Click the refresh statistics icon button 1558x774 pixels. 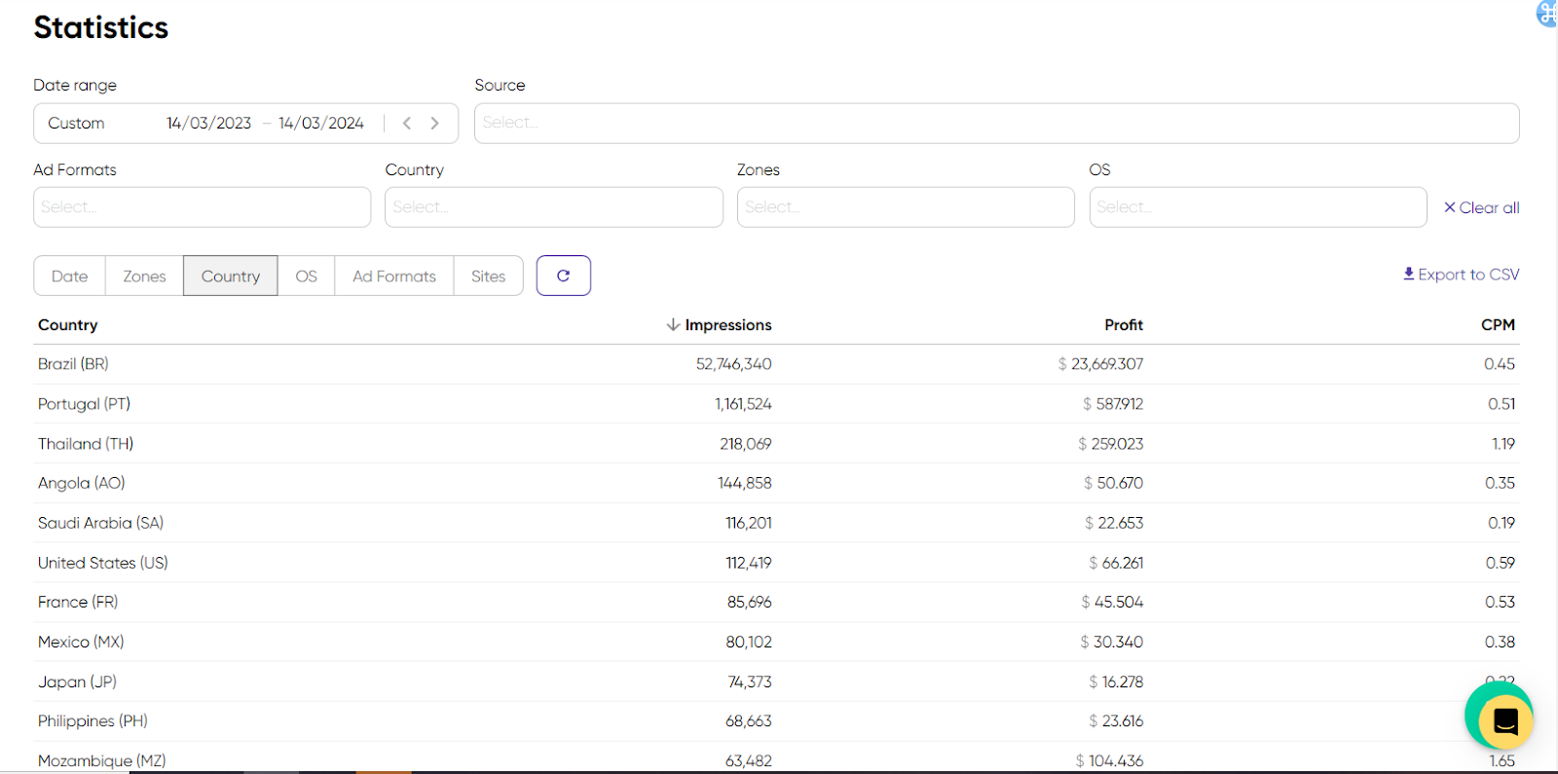point(563,276)
